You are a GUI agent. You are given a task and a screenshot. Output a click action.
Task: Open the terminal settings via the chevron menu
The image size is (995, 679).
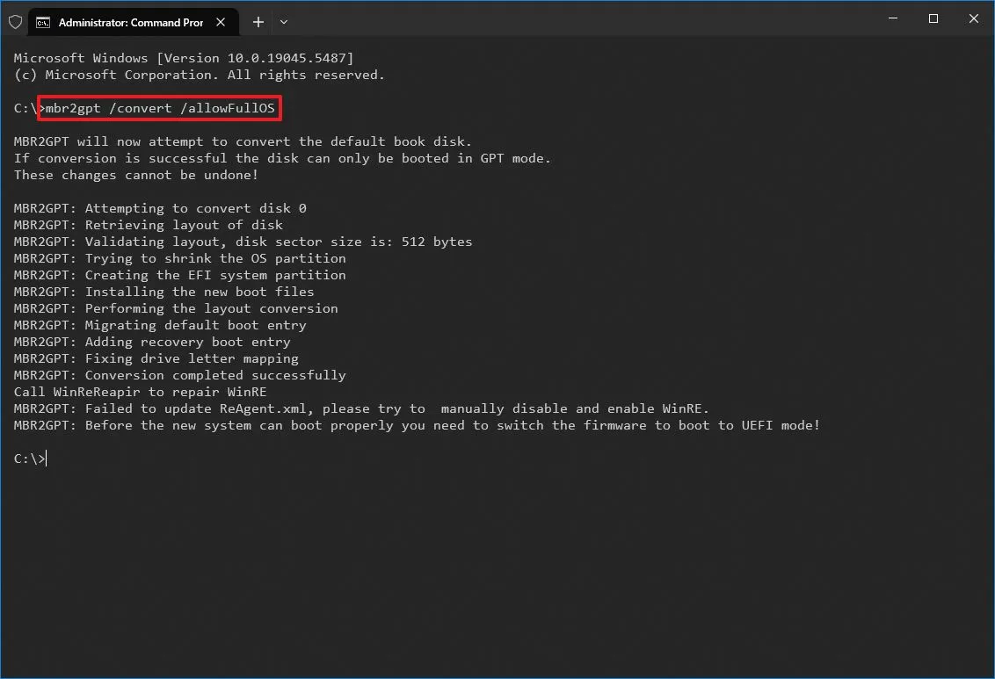coord(283,22)
